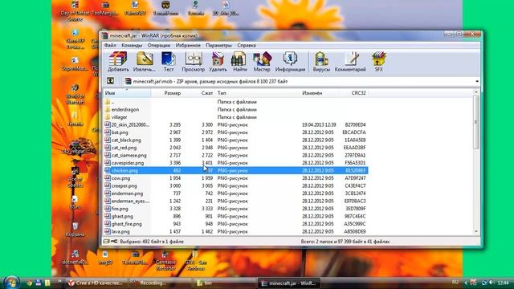Open the World of Warcraft desktop icon
This screenshot has width=514, height=289.
(75, 94)
